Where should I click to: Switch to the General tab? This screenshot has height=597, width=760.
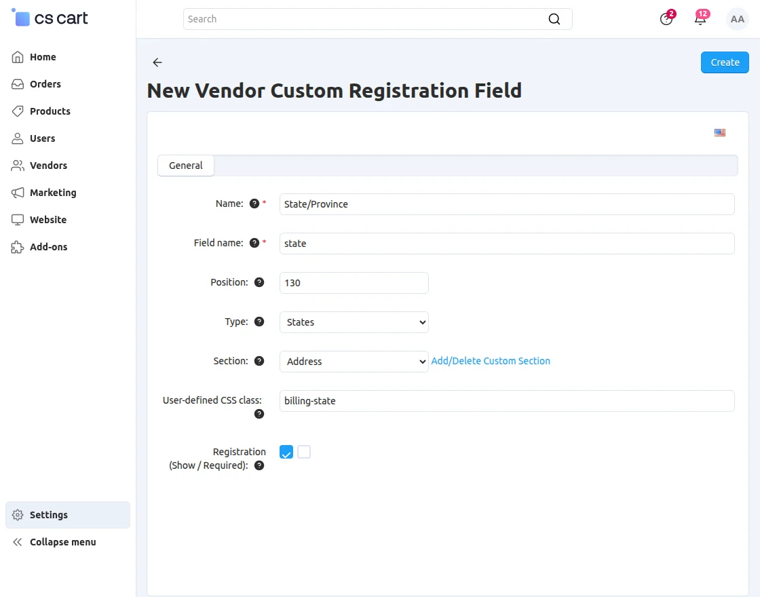point(186,166)
